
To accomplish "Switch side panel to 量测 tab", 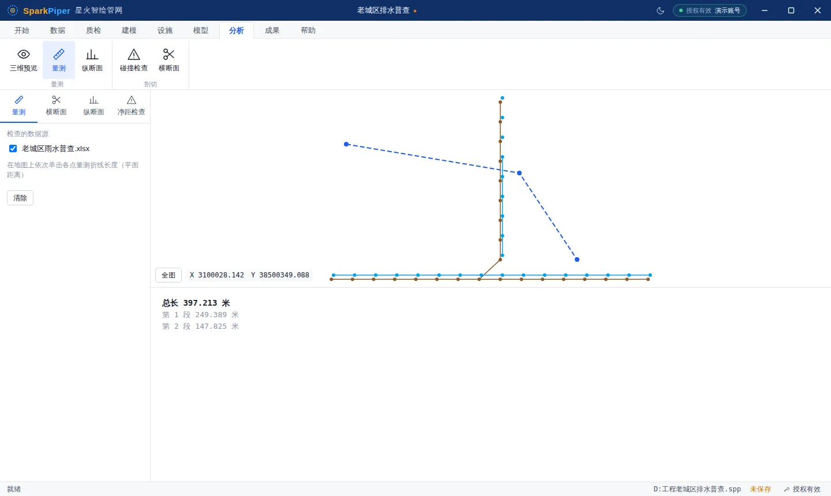I will click(x=19, y=106).
